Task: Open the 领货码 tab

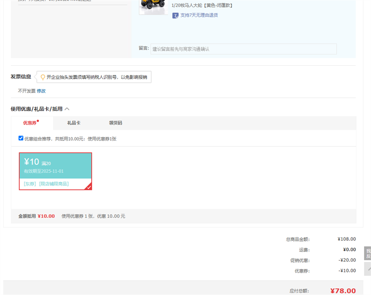Action: (x=115, y=123)
